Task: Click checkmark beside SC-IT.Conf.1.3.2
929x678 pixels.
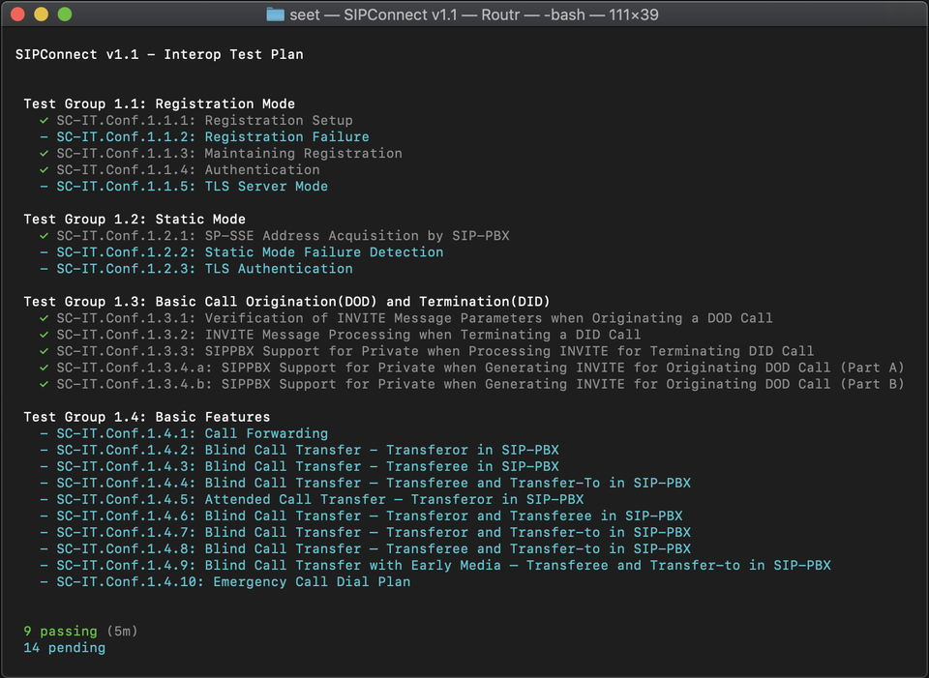Action: [x=44, y=335]
